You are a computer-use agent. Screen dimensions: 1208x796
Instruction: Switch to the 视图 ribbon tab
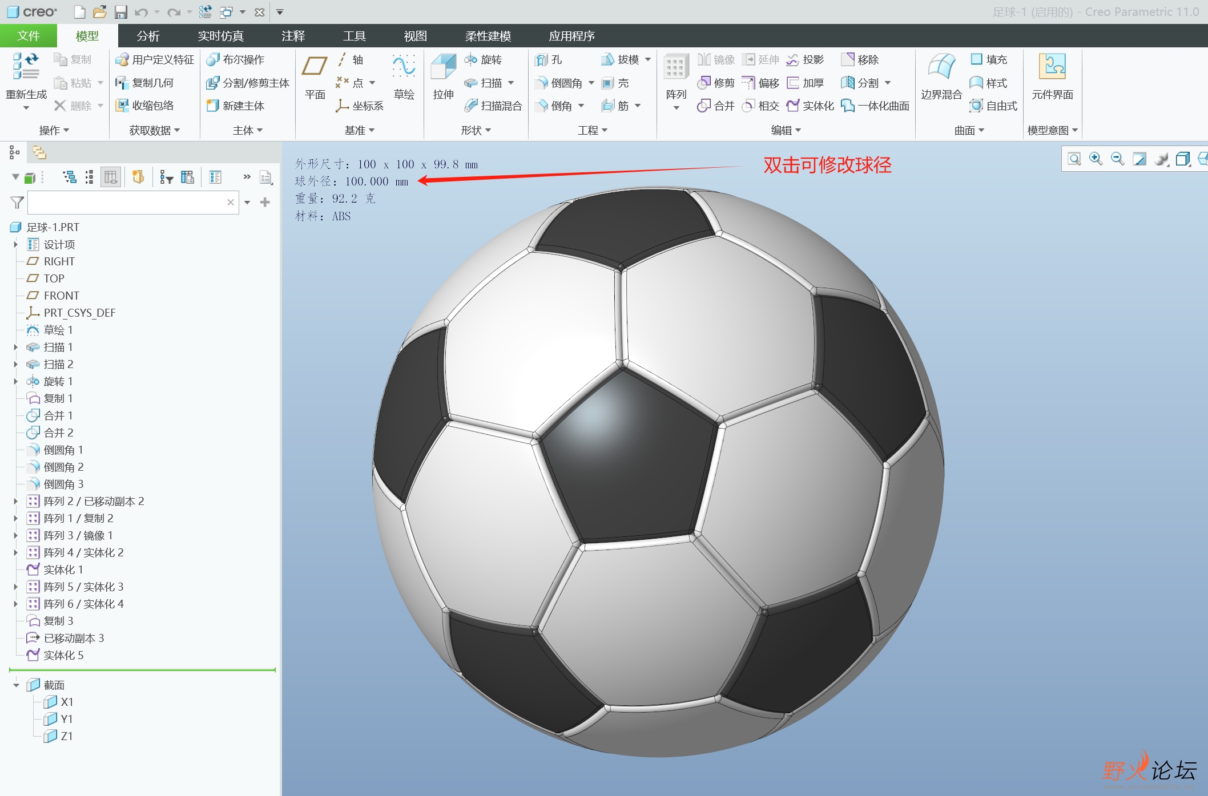click(415, 36)
